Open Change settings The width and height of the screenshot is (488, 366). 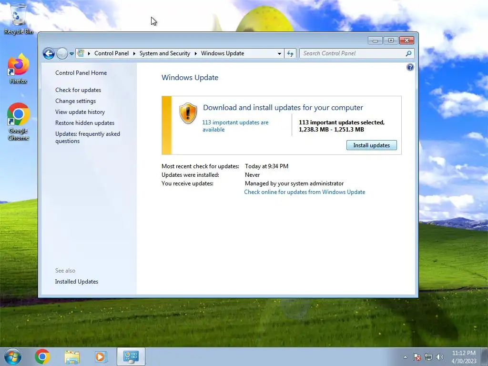coord(76,101)
